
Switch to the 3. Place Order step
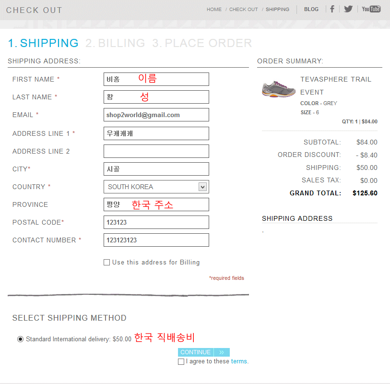coord(201,43)
